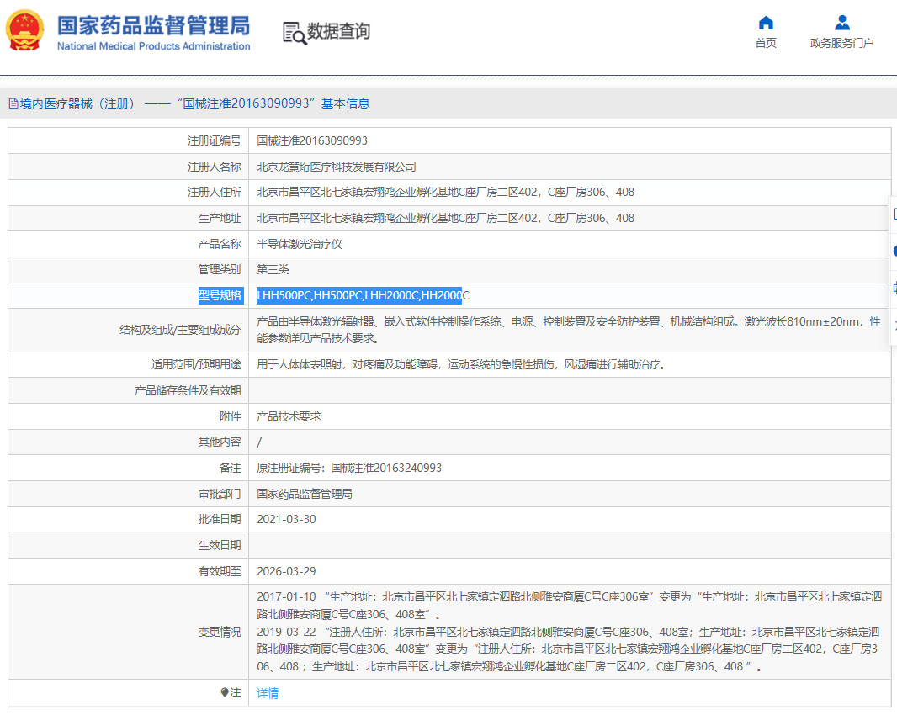
Task: Click the highlighted 型号规格 label
Action: click(x=220, y=295)
